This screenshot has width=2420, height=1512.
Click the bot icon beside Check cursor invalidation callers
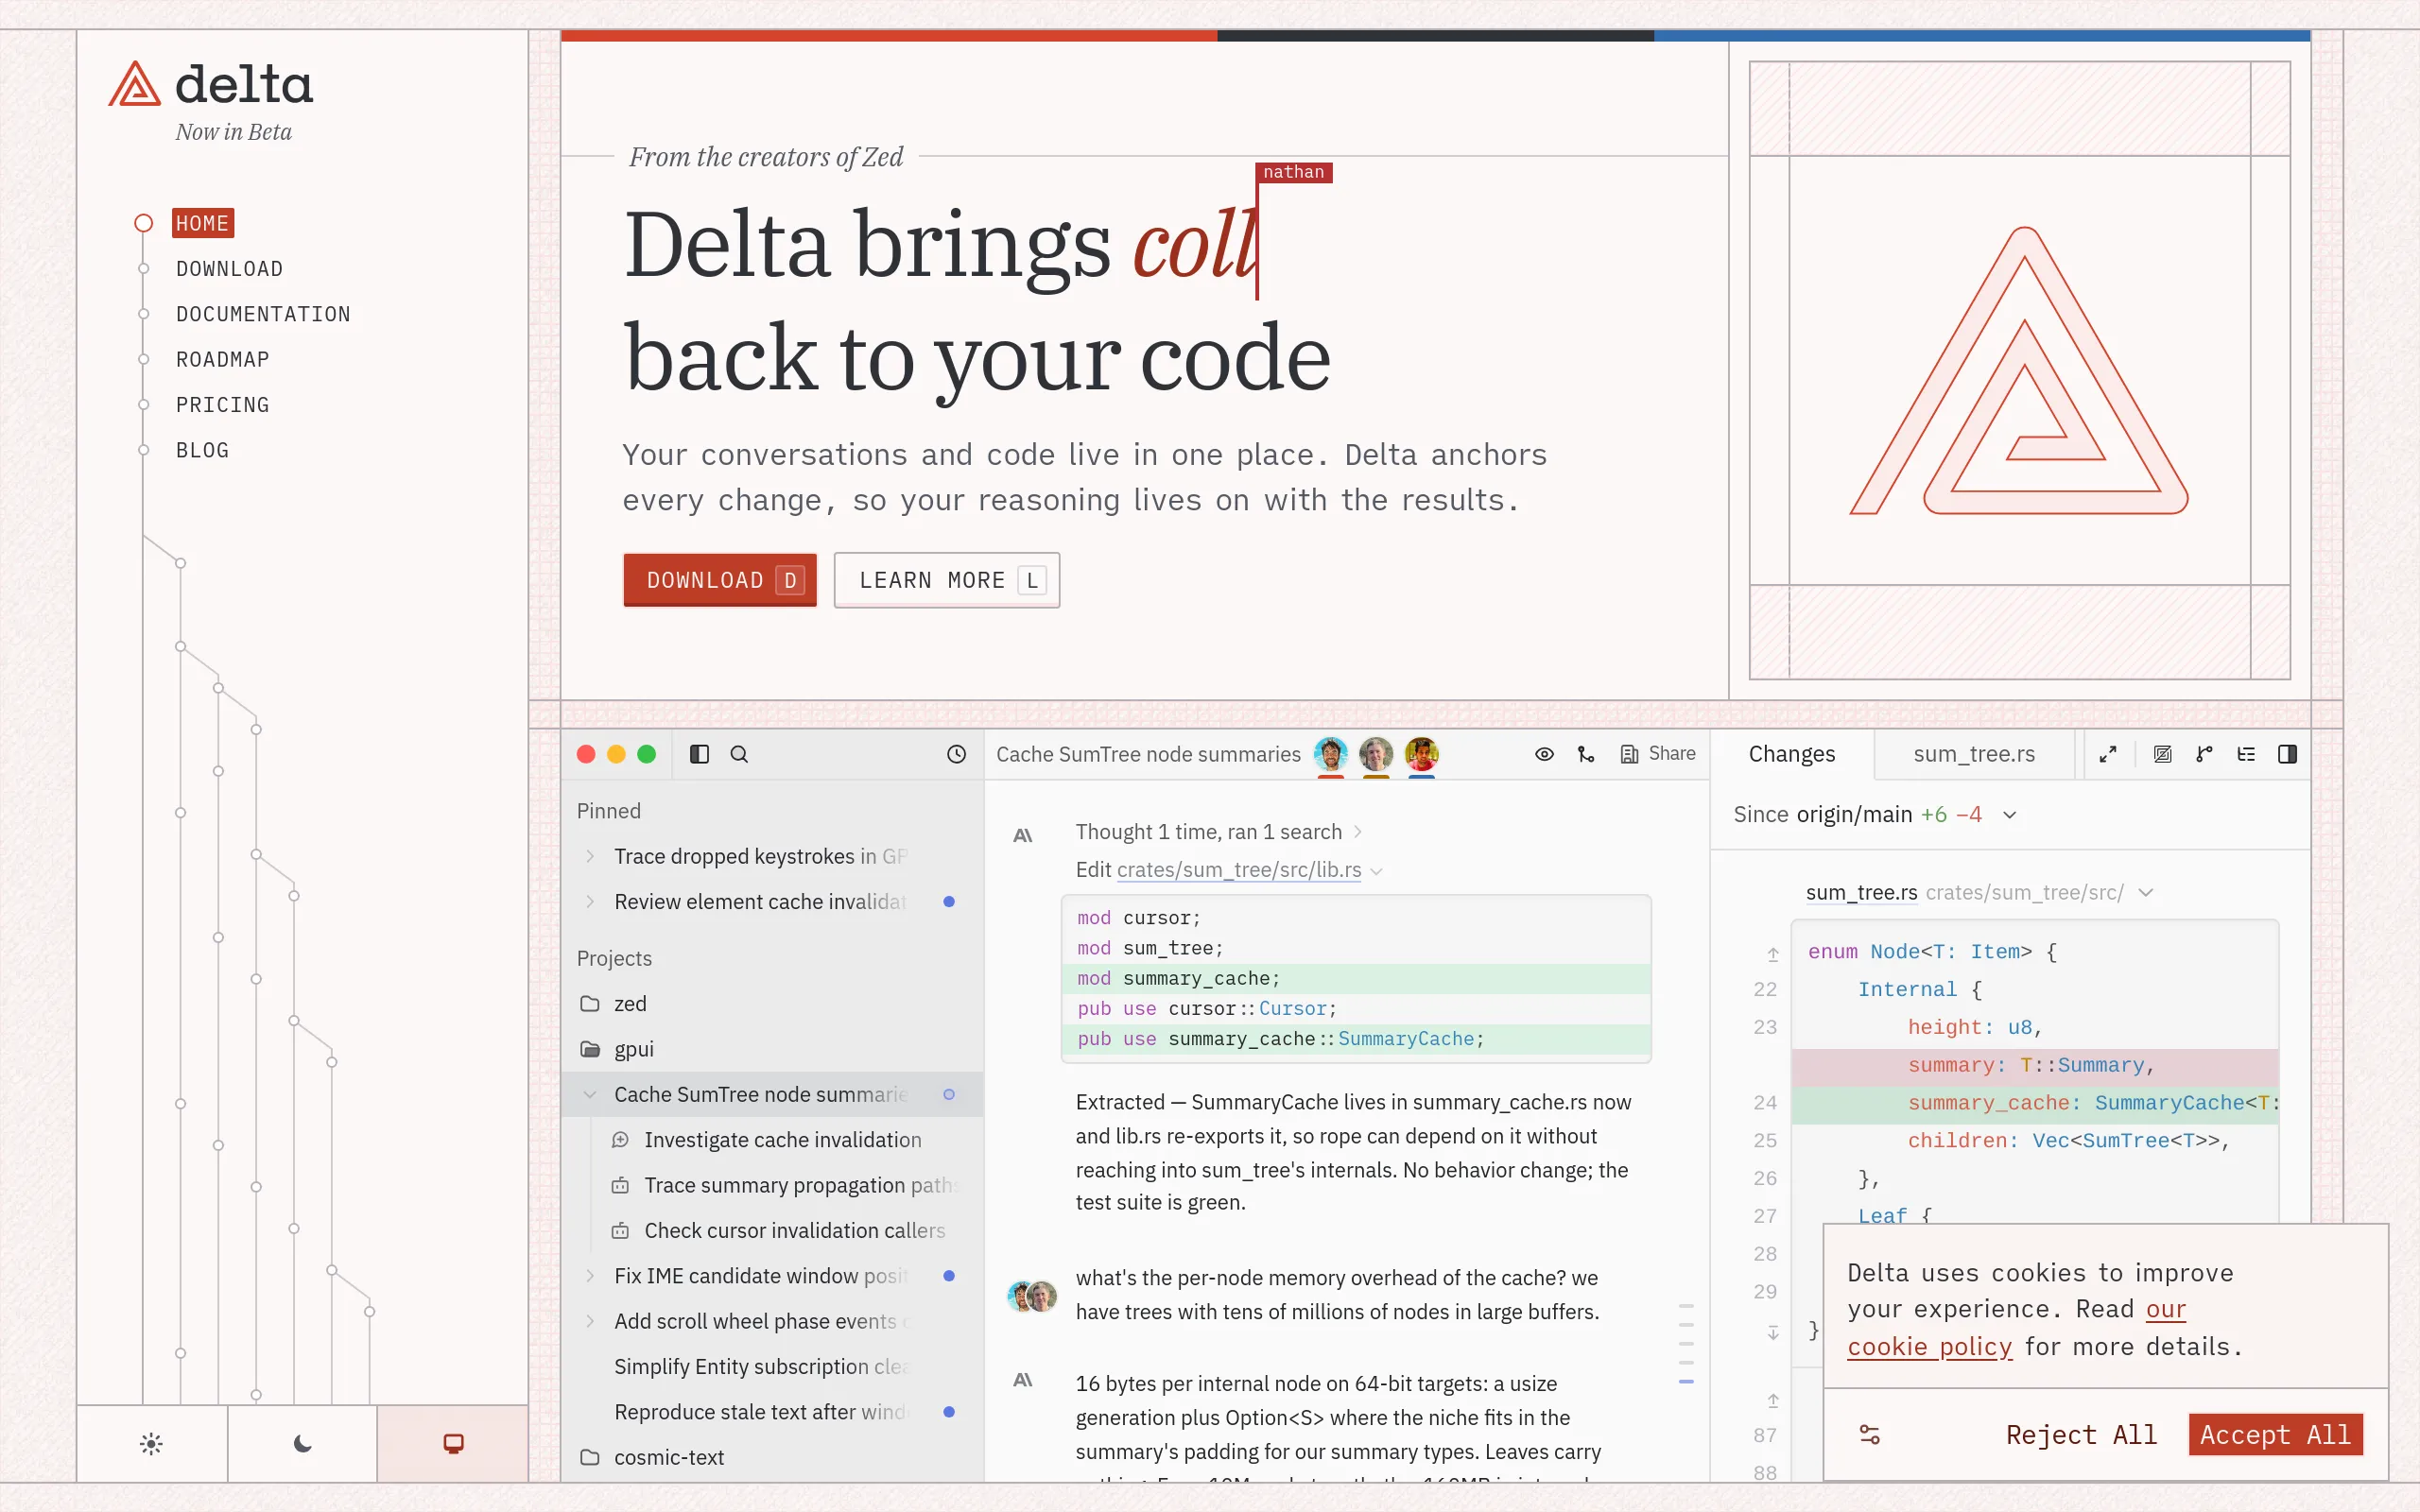click(620, 1230)
